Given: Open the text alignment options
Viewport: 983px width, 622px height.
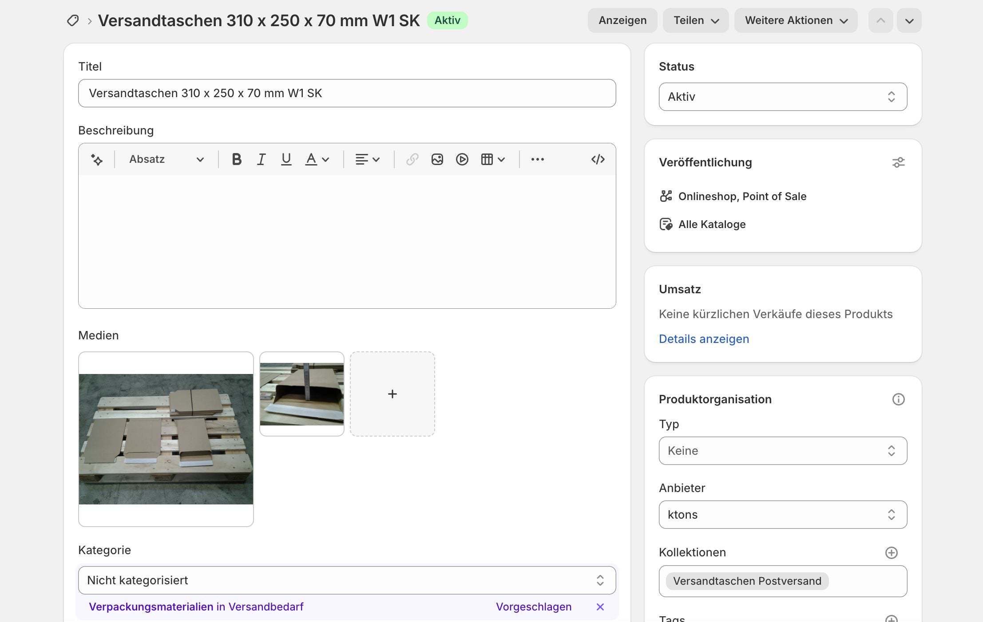Looking at the screenshot, I should tap(368, 159).
